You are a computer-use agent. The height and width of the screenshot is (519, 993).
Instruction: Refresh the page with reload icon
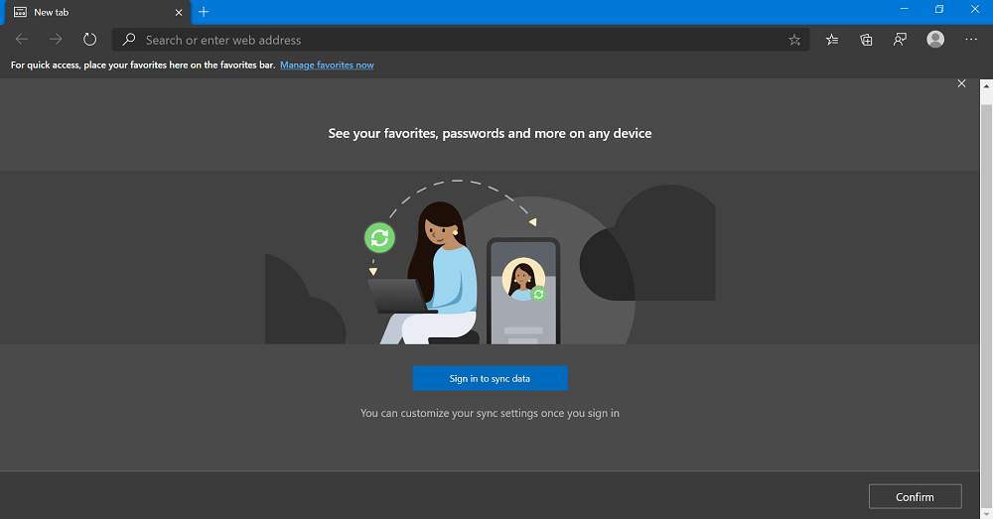pos(90,40)
